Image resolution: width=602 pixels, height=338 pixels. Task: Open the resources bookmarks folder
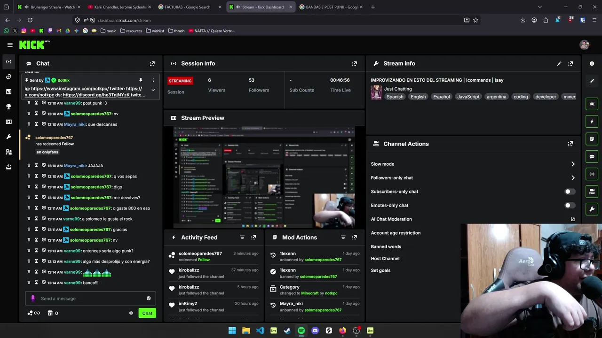[x=131, y=31]
